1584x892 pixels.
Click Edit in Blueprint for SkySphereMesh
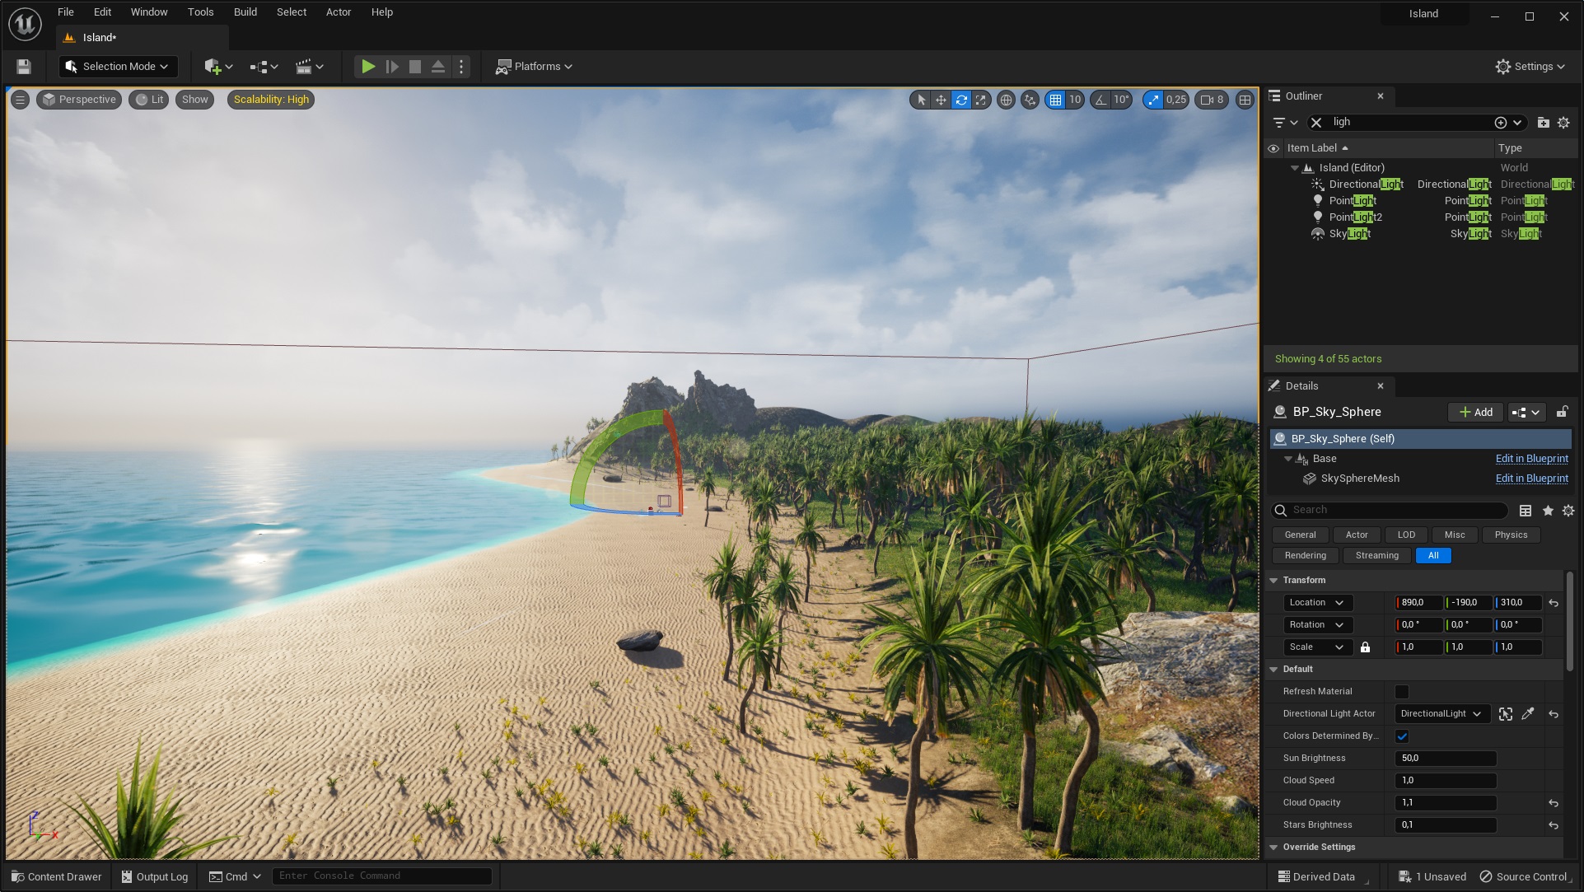point(1530,478)
